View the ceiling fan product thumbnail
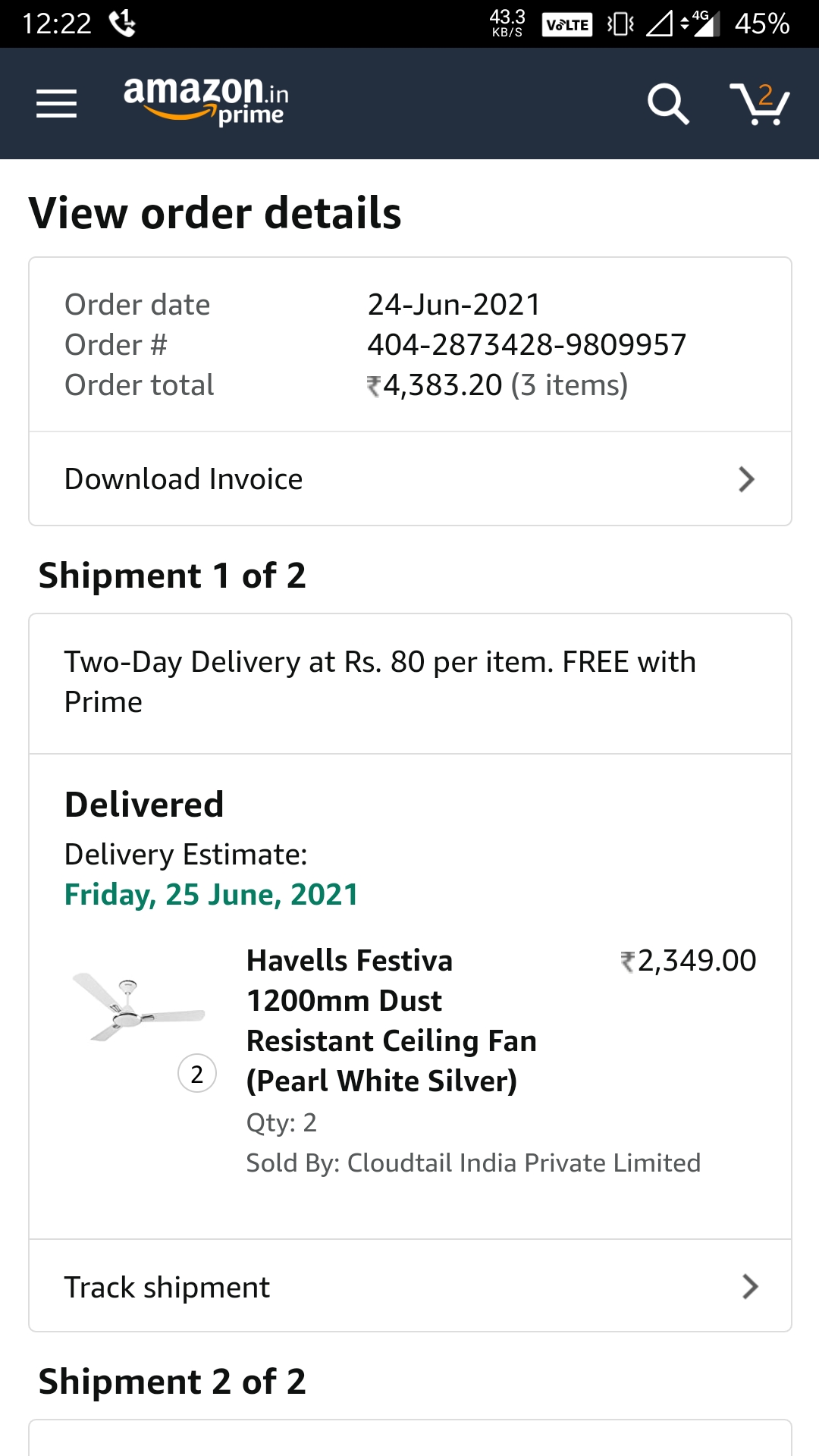Viewport: 819px width, 1456px height. tap(138, 1007)
